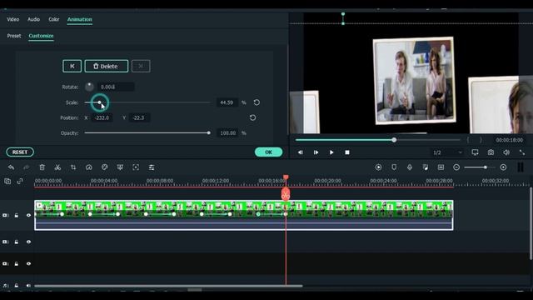Click the trash delete icon in toolbar
The width and height of the screenshot is (533, 300).
click(42, 167)
